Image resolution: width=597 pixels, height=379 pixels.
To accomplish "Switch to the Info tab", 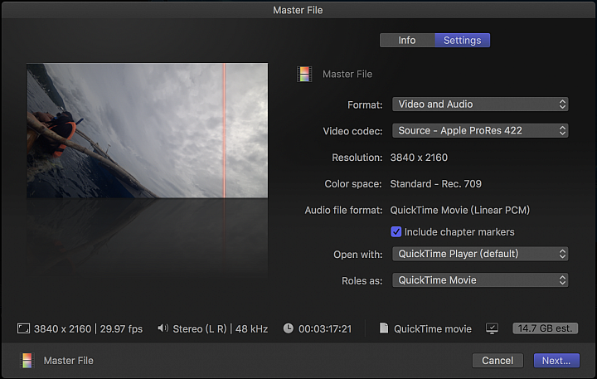I will [x=407, y=41].
